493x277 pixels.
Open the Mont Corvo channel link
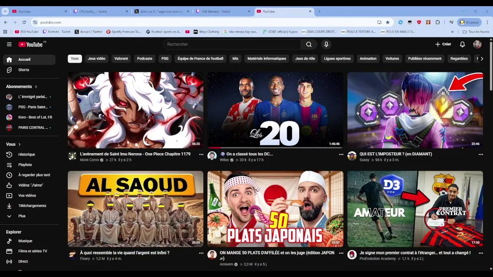[89, 160]
